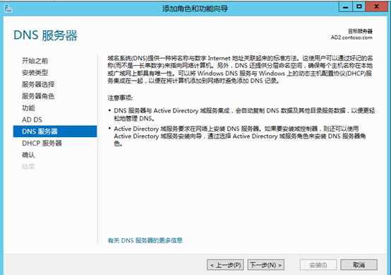Open the 有关 DNS 服务器的更多信息 link
The image size is (391, 275).
(x=145, y=240)
